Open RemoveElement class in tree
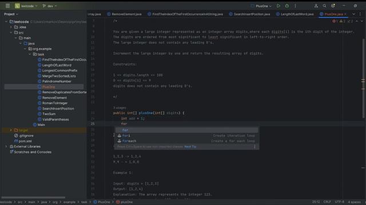Image resolution: width=366 pixels, height=205 pixels. [x=52, y=98]
